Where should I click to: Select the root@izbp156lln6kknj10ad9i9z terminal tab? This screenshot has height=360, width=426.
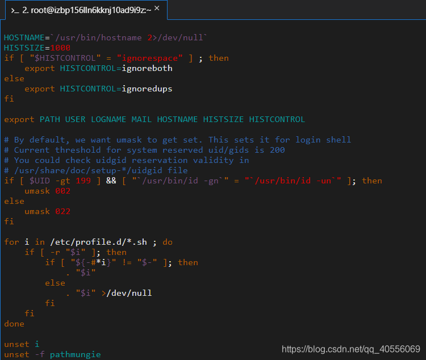(86, 10)
